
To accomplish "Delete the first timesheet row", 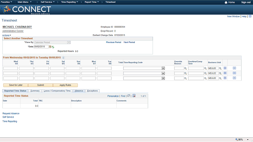I will tap(234, 68).
